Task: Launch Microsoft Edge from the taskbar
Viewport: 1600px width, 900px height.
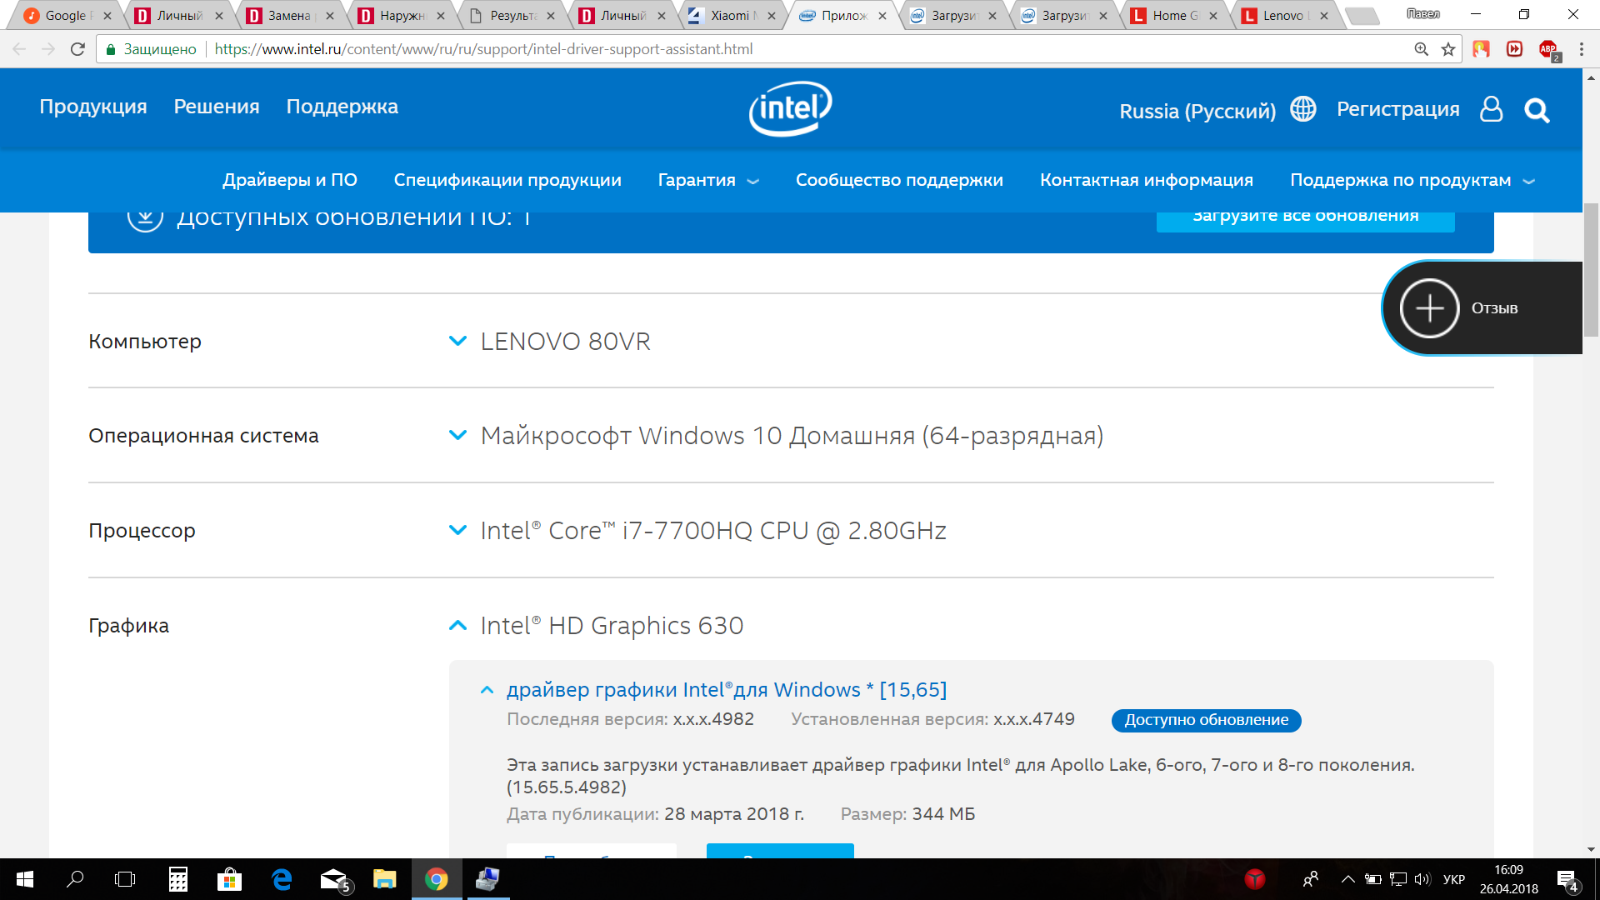Action: click(x=282, y=879)
